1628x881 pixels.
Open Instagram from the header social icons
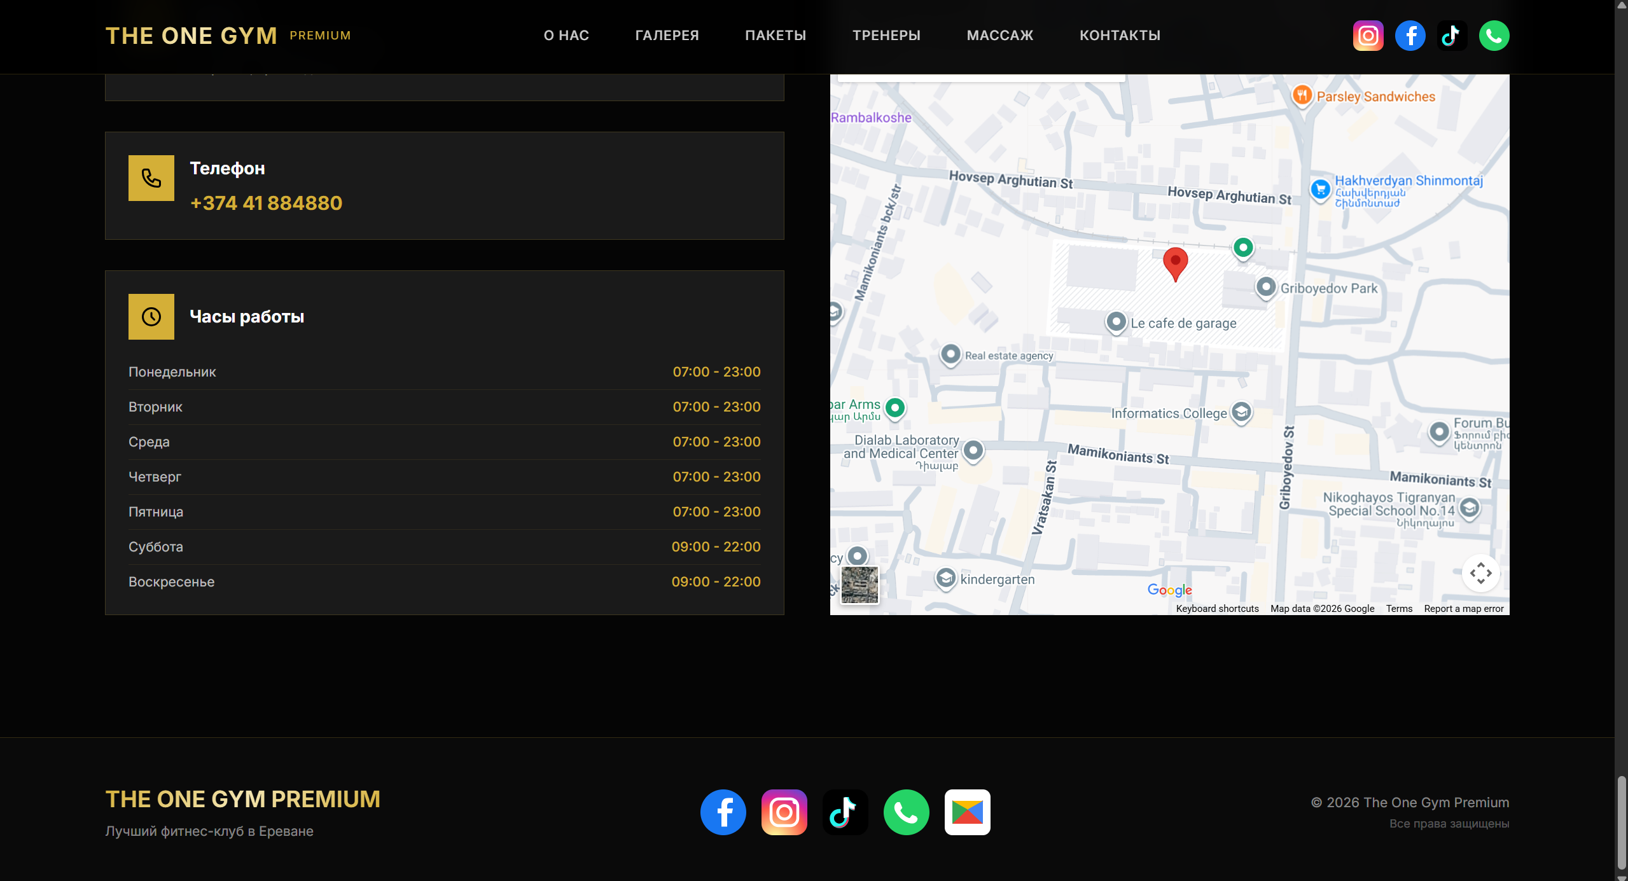[1368, 35]
